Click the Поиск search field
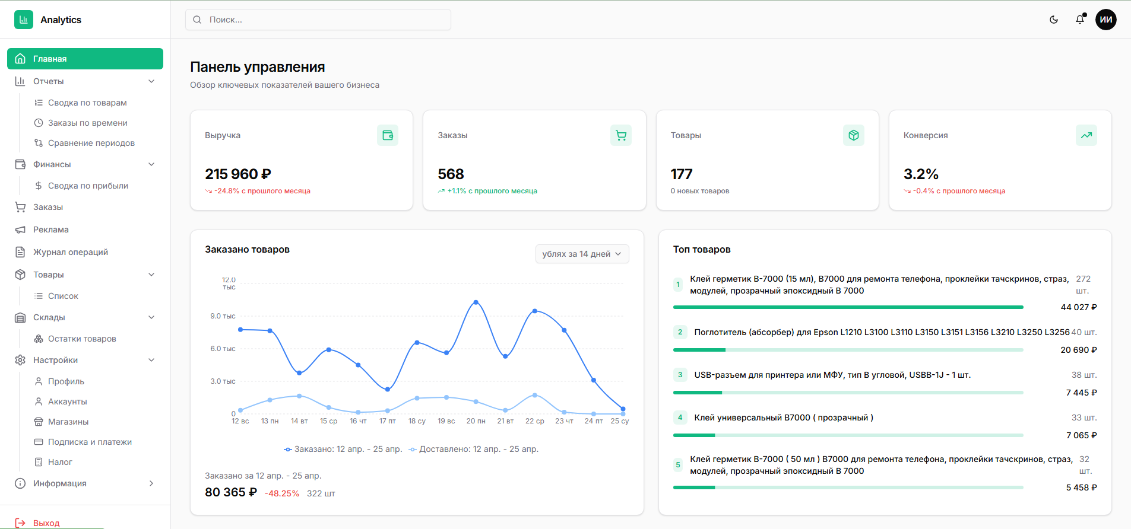1131x529 pixels. tap(318, 20)
